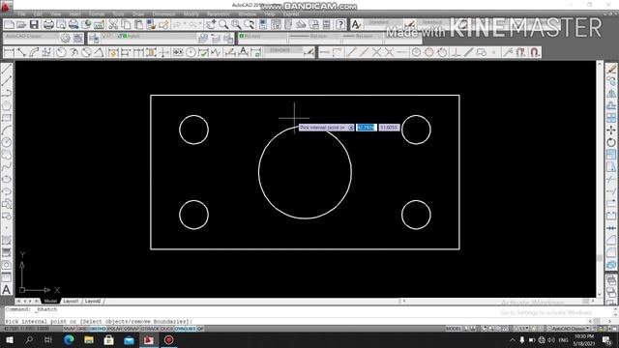This screenshot has width=619, height=348.
Task: Select the Move tool in Modify toolbar
Action: coord(611,130)
